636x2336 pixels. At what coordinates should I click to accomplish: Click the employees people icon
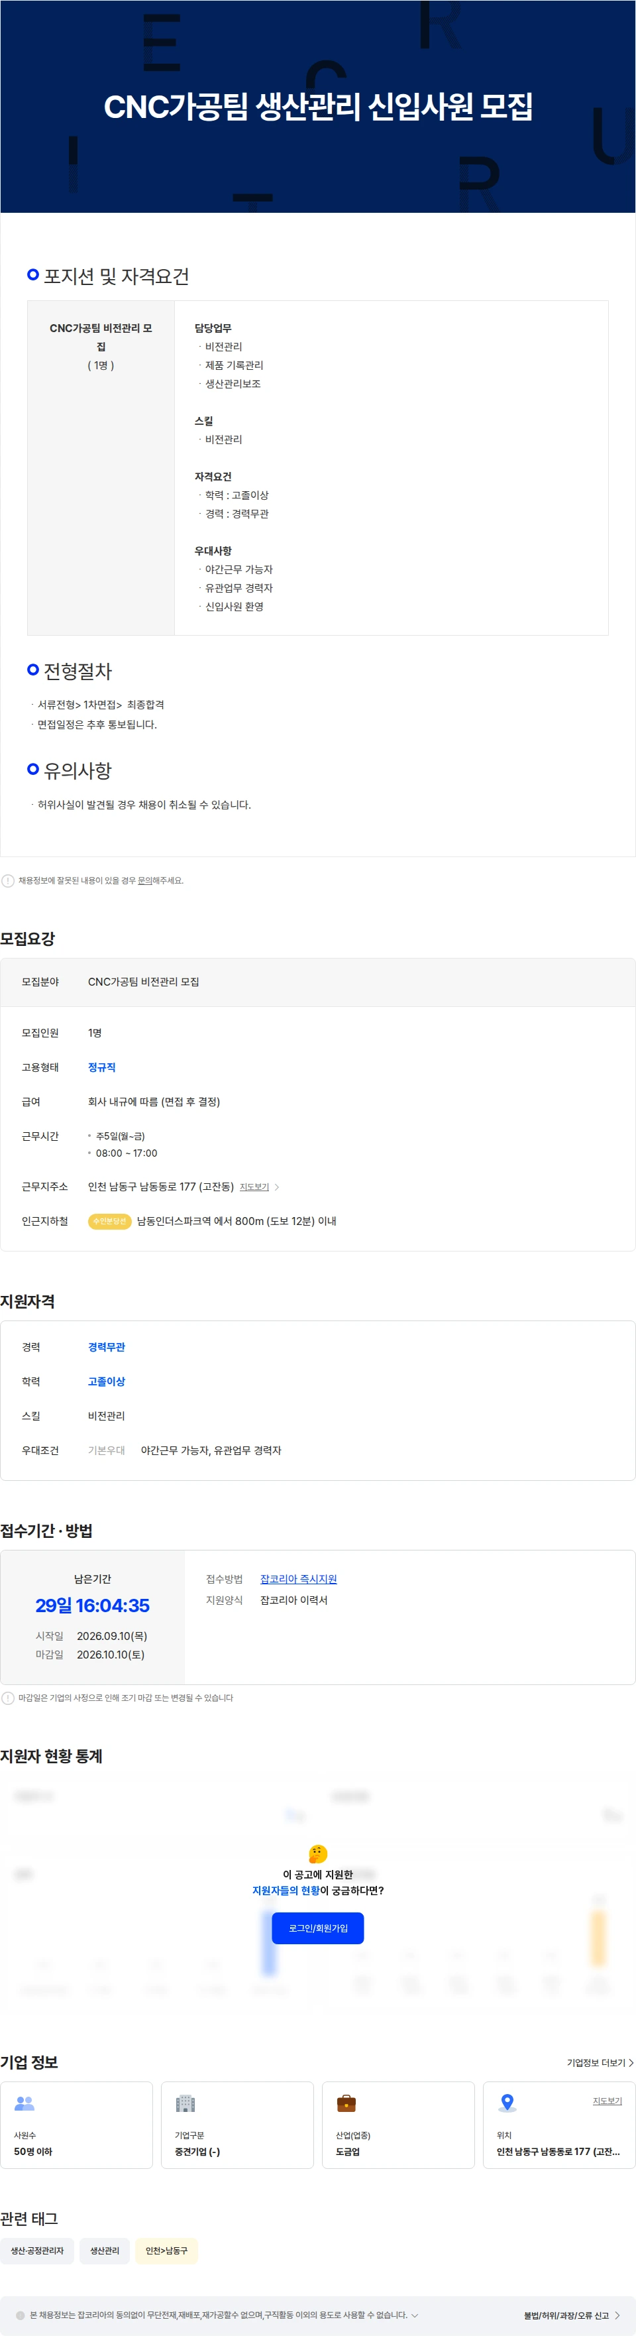click(x=25, y=2103)
